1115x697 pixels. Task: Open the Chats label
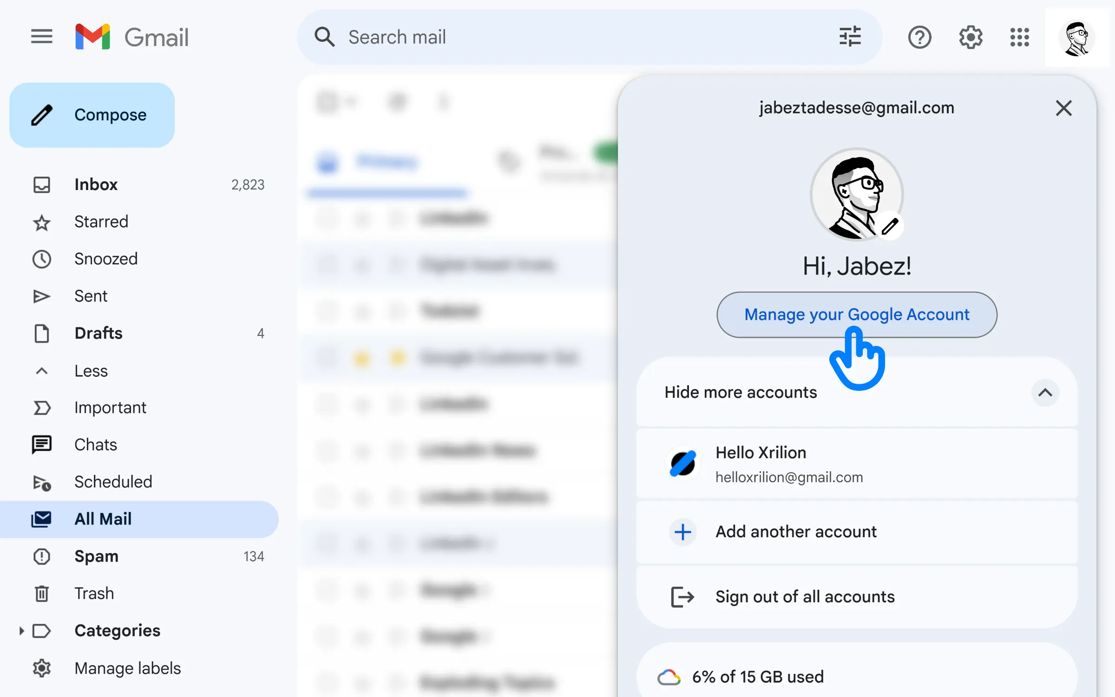(x=139, y=445)
